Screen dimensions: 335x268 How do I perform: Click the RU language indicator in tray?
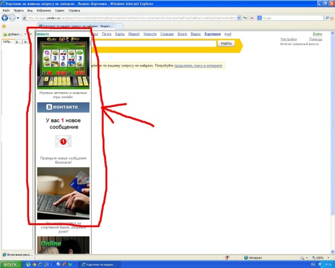[313, 265]
